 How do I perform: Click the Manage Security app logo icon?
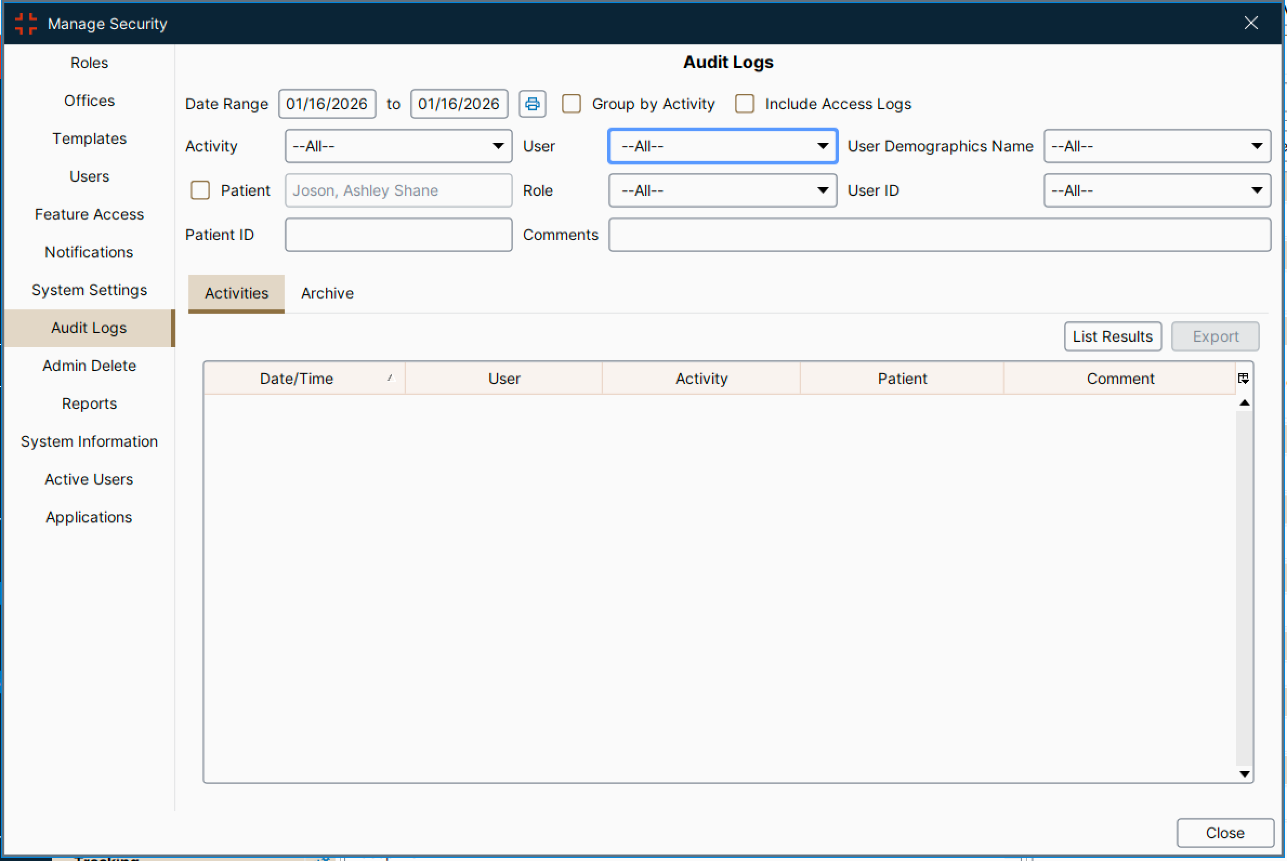click(26, 24)
